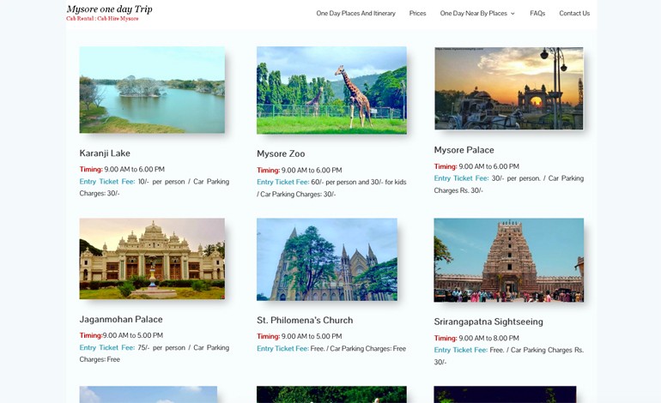
Task: Go to the Prices menu item
Action: tap(417, 14)
